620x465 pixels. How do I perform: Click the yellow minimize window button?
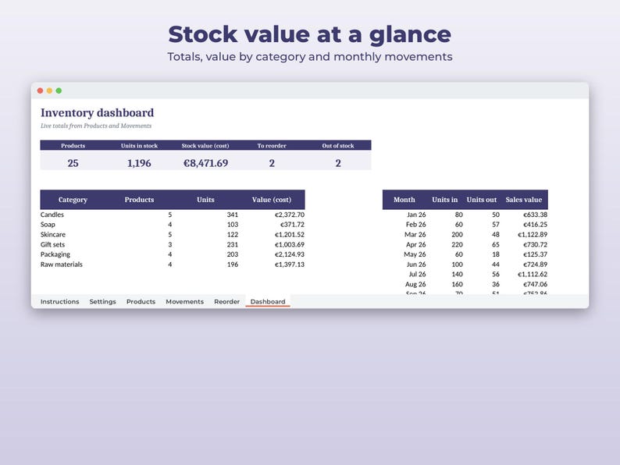[x=49, y=91]
